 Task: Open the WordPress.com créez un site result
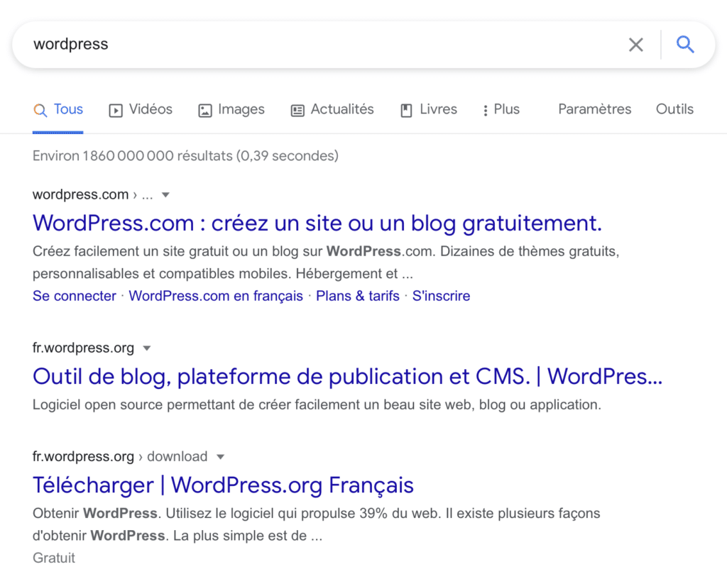(317, 224)
